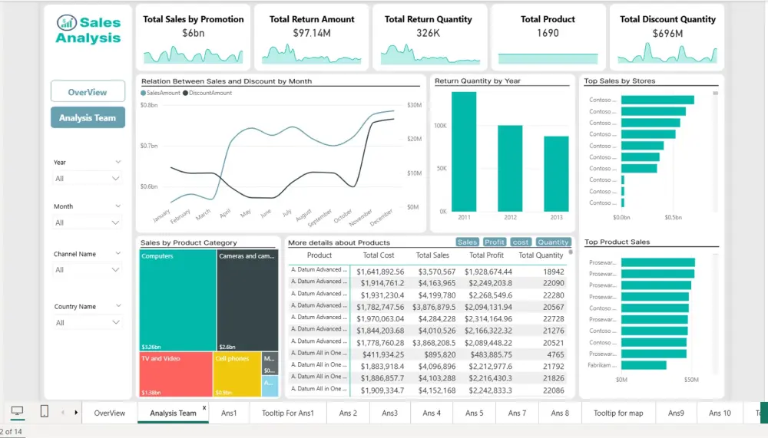Close the Analysis Team page tab
Image resolution: width=768 pixels, height=438 pixels.
[x=204, y=407]
